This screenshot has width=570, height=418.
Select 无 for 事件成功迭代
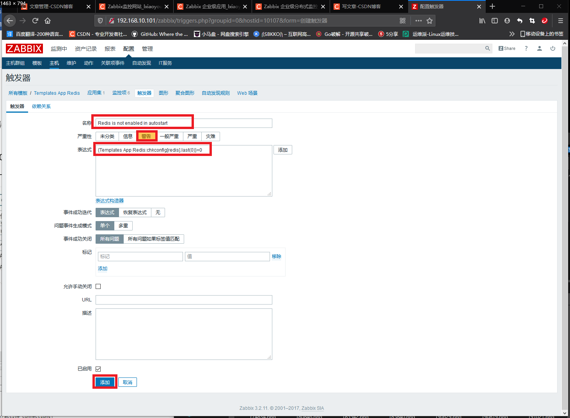tap(158, 213)
